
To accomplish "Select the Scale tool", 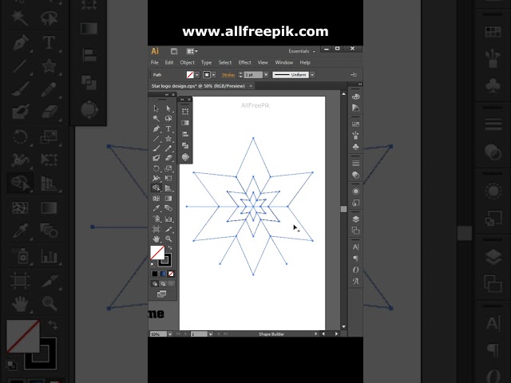I will pos(168,168).
